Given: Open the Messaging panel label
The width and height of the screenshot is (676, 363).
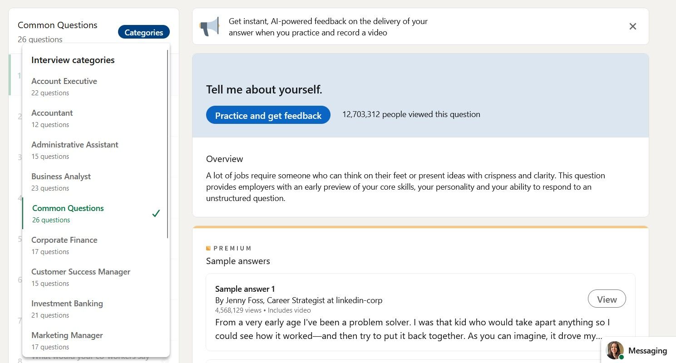Looking at the screenshot, I should tap(647, 350).
